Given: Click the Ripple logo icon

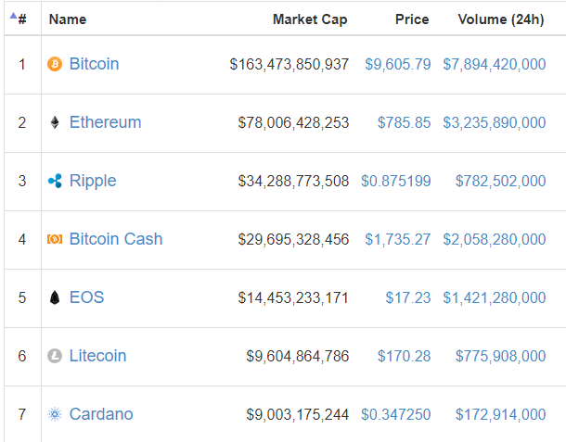Looking at the screenshot, I should (55, 181).
